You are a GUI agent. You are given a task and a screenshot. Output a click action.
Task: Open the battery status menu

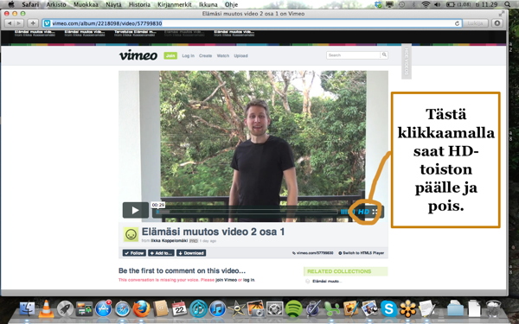pos(458,4)
